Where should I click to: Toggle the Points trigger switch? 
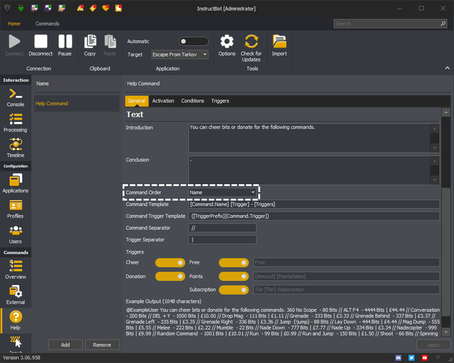click(234, 276)
